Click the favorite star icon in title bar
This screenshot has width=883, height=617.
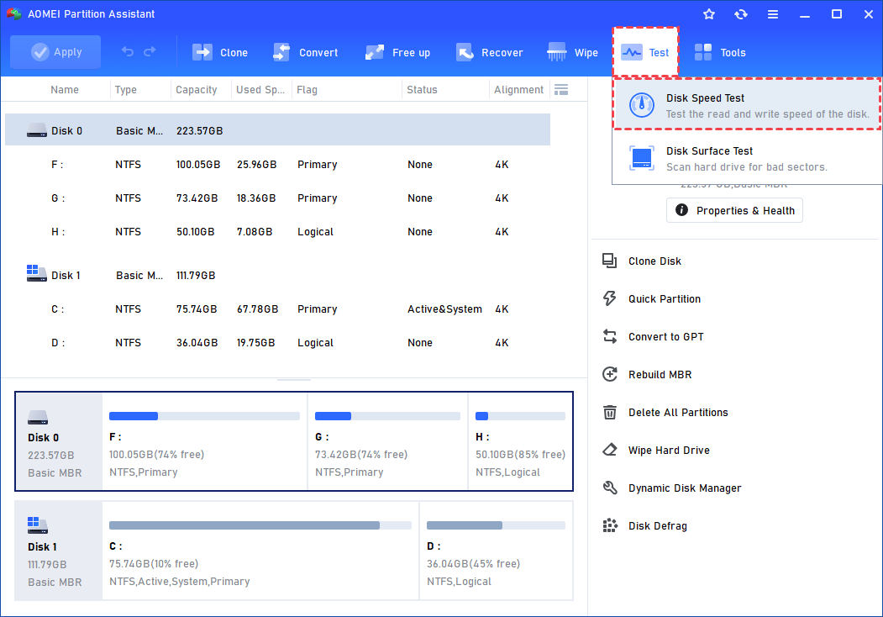pos(709,14)
